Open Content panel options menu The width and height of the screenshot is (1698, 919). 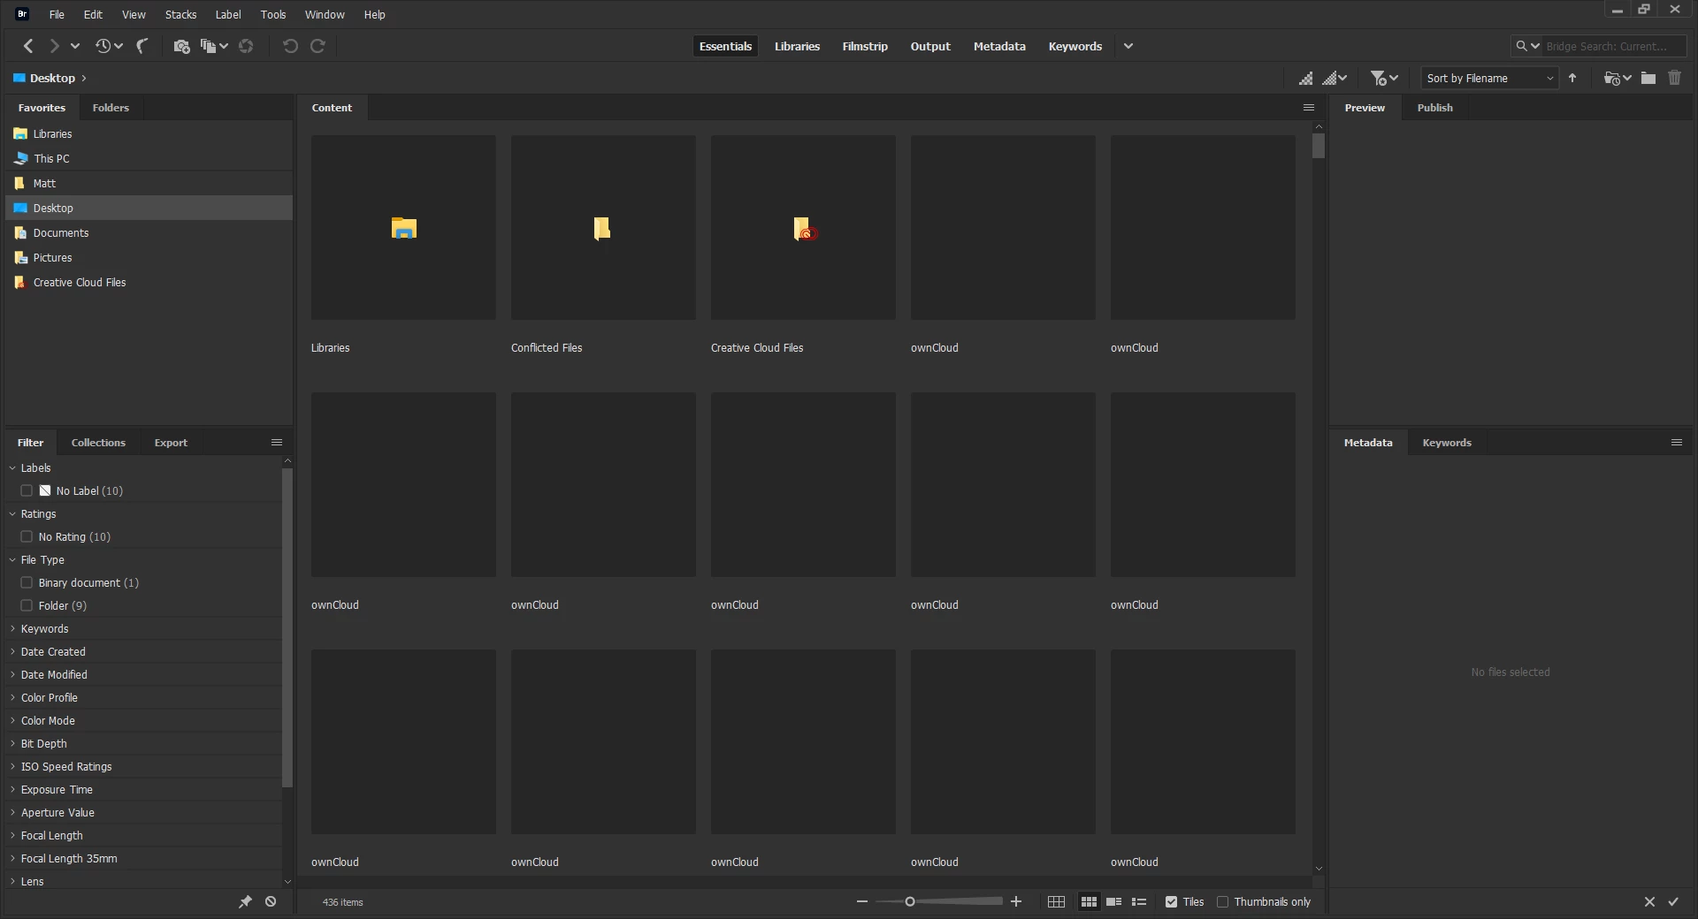[x=1309, y=108]
